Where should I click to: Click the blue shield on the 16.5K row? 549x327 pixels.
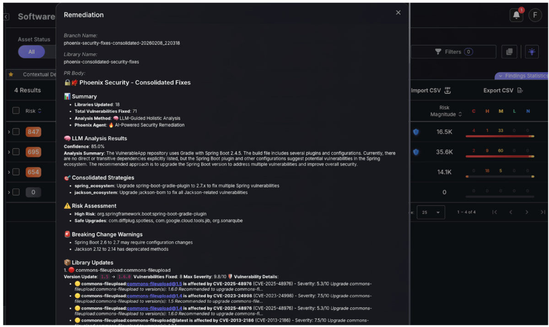tap(416, 132)
